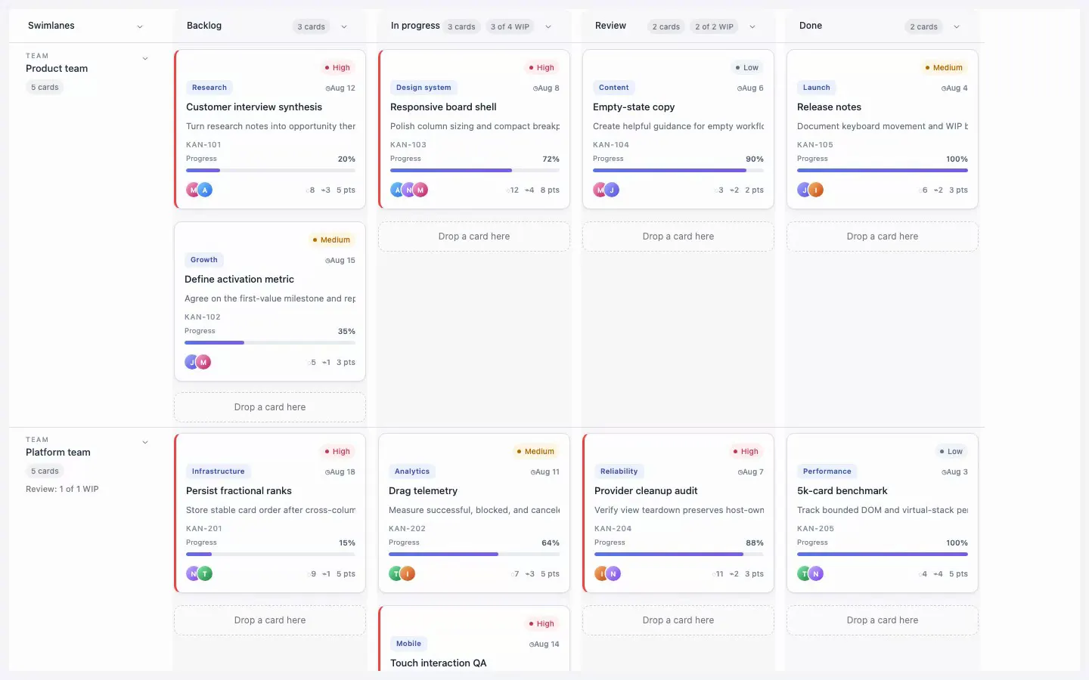The width and height of the screenshot is (1089, 680).
Task: Click avatar A on Responsive board shell card
Action: tap(398, 190)
